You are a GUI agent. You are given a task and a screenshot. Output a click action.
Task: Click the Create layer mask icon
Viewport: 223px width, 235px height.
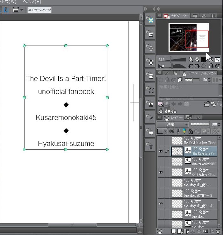[x=205, y=231]
